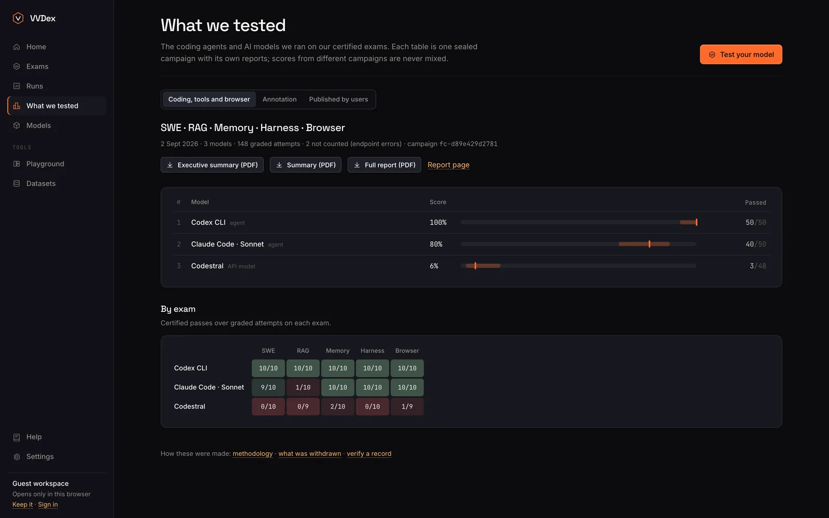This screenshot has width=829, height=518.
Task: Open Datasets via its database icon
Action: (17, 183)
